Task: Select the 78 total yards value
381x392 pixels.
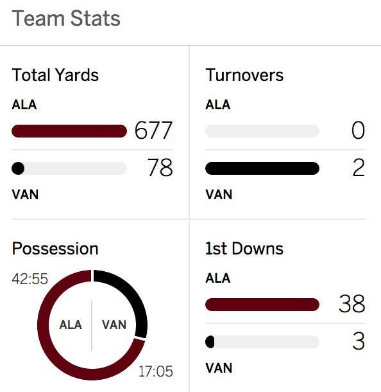Action: pos(160,167)
